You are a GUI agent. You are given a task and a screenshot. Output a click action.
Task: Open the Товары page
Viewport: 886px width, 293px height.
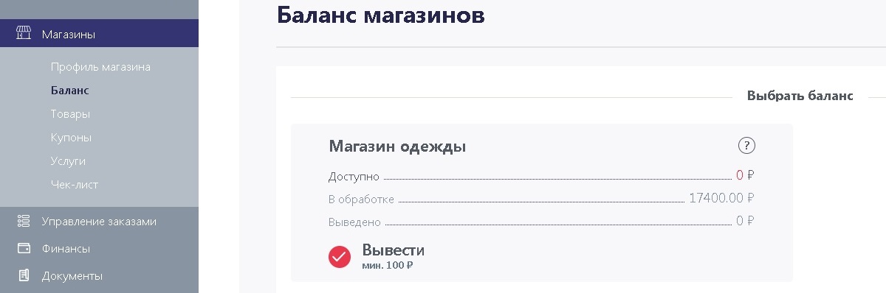70,114
